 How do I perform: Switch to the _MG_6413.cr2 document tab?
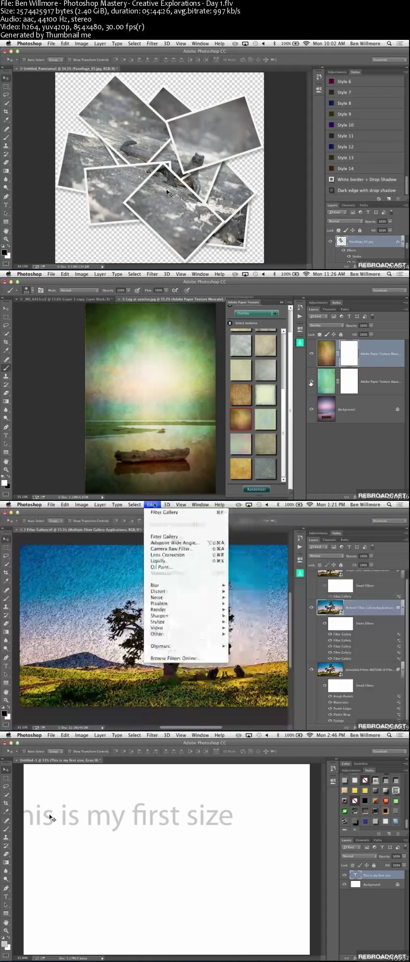[66, 299]
